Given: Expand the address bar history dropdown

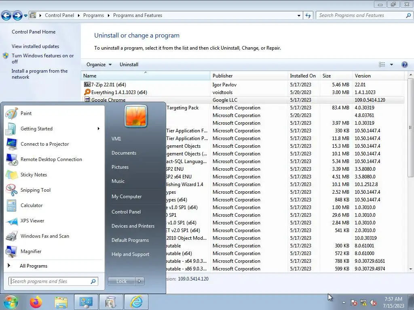Looking at the screenshot, I should (299, 16).
